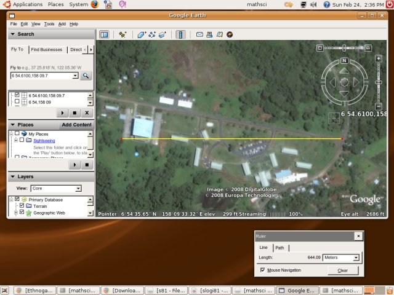
Task: Check the My Places checkbox
Action: point(17,133)
